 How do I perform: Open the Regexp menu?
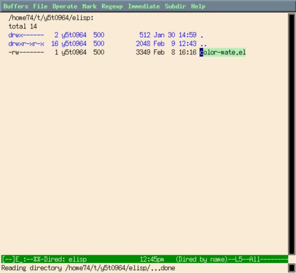tap(112, 6)
